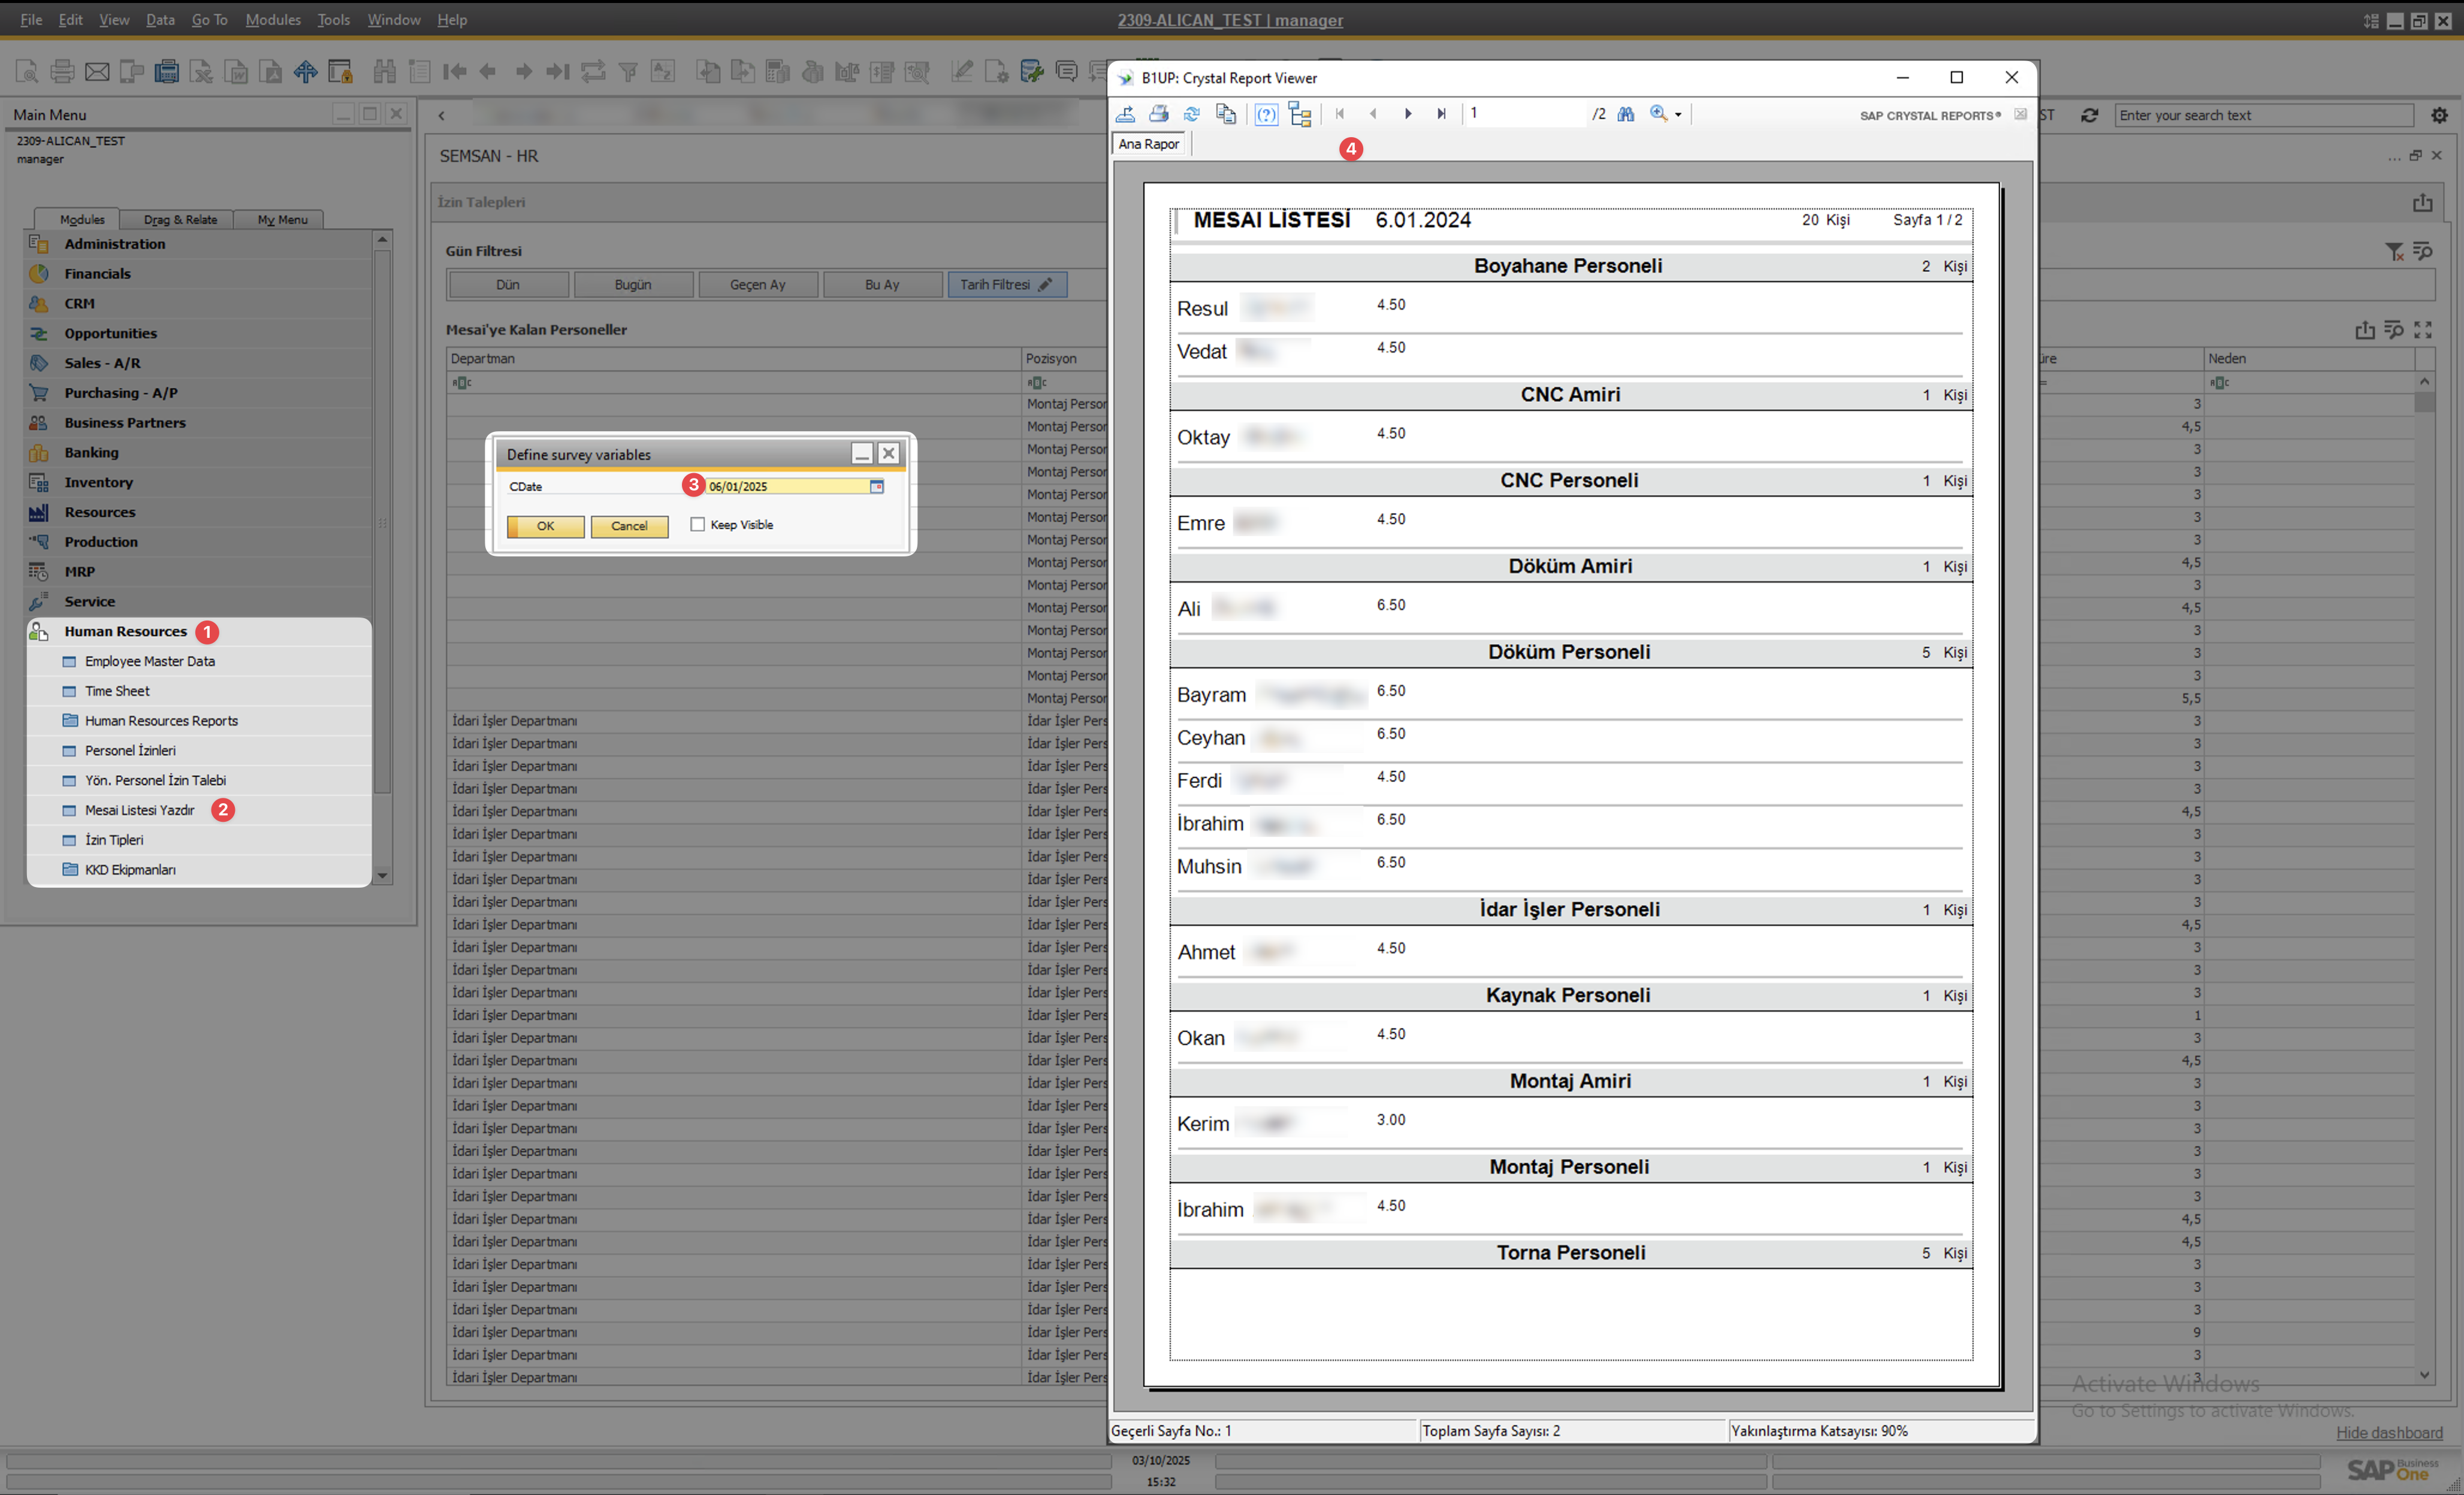Screen dimensions: 2464x1495
Task: Open the Tools menu
Action: point(333,19)
